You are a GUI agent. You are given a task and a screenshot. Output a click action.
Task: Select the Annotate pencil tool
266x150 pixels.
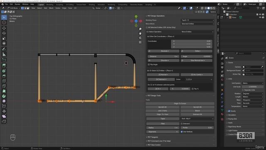pos(4,49)
